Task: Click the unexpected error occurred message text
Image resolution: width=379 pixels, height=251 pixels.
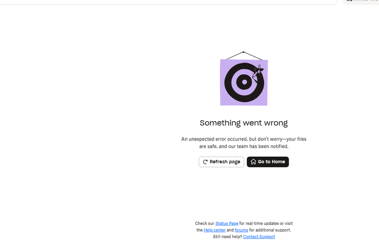Action: pyautogui.click(x=244, y=143)
